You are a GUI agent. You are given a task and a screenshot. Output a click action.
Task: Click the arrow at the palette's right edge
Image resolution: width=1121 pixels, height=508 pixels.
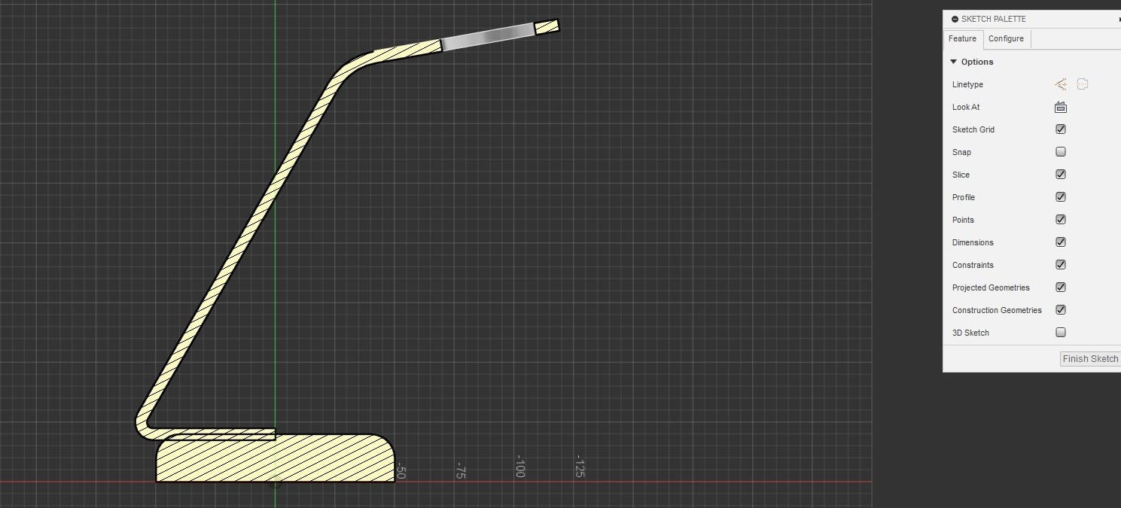coord(1119,19)
